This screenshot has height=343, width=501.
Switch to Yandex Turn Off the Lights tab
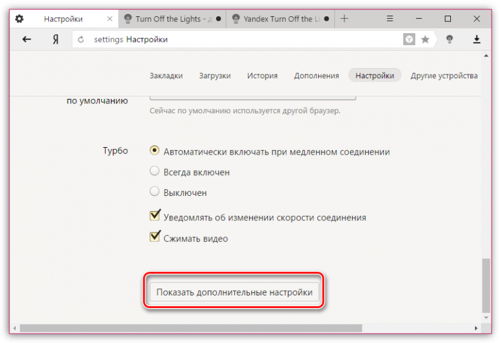pos(280,19)
